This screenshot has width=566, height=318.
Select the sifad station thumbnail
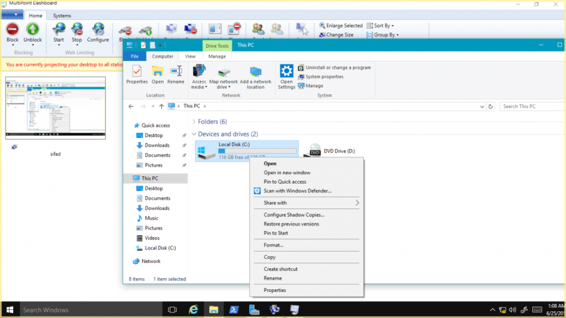pyautogui.click(x=55, y=108)
